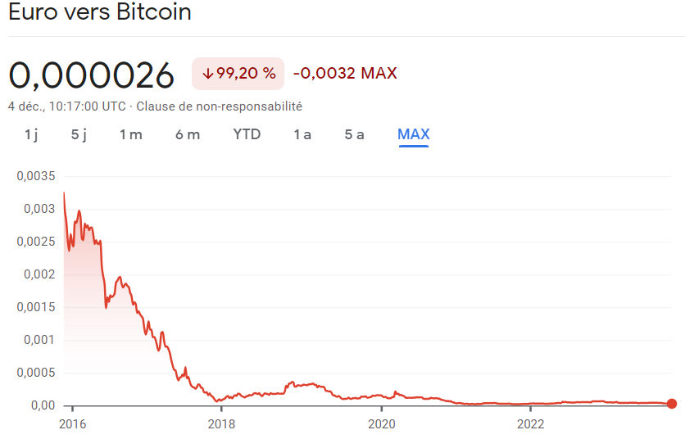Screen dimensions: 685x439
Task: Click the down arrow in the 99,20 % badge
Action: (208, 74)
